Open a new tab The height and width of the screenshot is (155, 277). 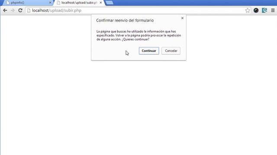point(110,3)
